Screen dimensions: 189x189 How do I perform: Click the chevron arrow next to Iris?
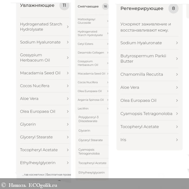click(177, 140)
